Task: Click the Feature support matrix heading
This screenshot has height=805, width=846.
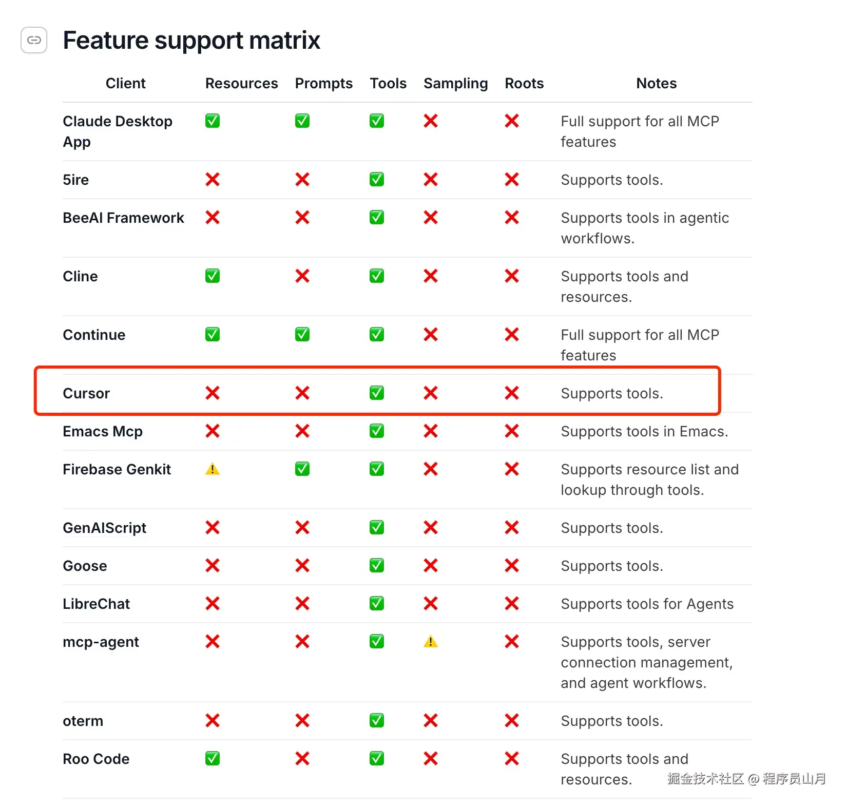Action: (x=191, y=40)
